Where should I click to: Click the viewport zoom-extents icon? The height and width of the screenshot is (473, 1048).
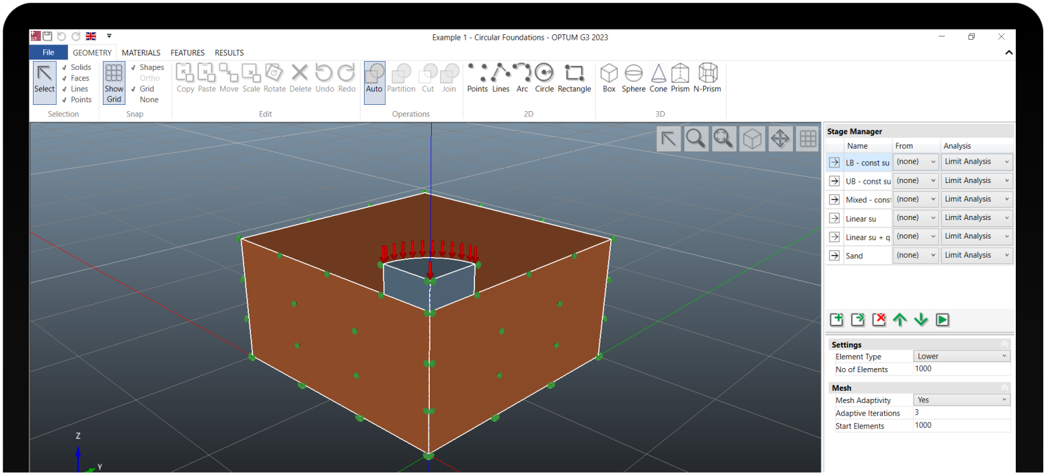pyautogui.click(x=724, y=139)
